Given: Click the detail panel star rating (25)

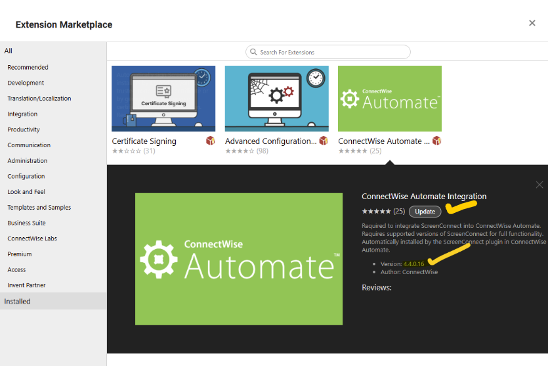Looking at the screenshot, I should click(x=383, y=212).
